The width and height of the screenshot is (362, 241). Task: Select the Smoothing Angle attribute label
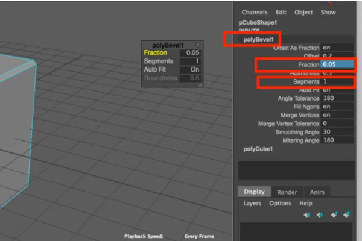pyautogui.click(x=297, y=132)
